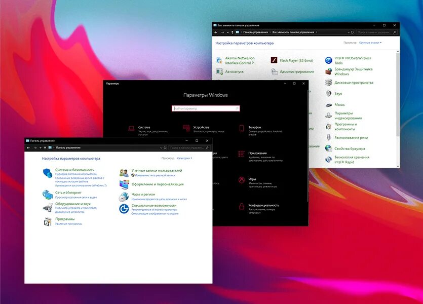Open the Просмотр: Крупные значки dropdown
Screen dimensions: 423x304
[370, 43]
